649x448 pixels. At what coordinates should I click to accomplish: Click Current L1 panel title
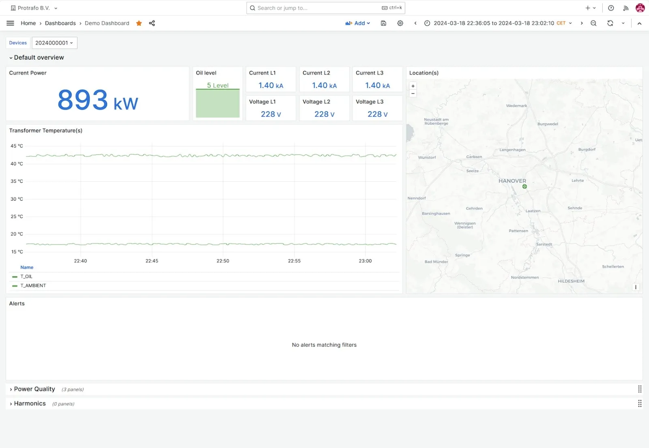262,73
